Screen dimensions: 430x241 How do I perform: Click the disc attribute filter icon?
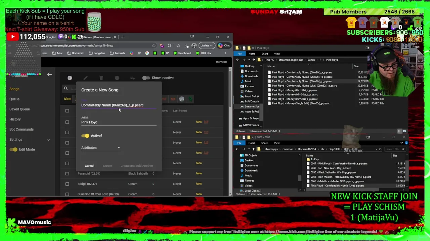182,99
